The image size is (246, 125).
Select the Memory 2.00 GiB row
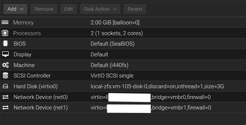(115, 23)
